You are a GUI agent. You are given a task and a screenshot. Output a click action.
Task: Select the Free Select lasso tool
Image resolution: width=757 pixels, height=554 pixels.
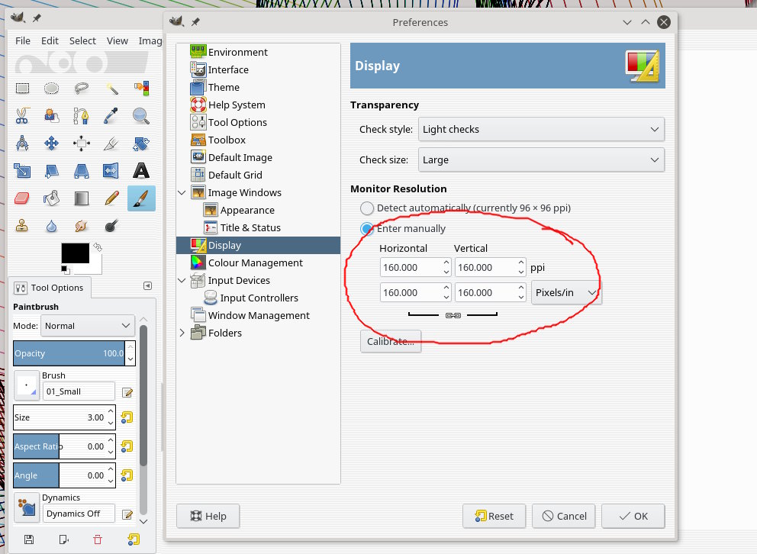pyautogui.click(x=82, y=89)
